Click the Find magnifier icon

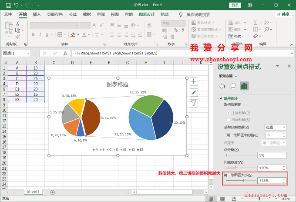(x=267, y=29)
